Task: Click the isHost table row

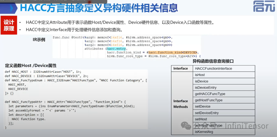Action: (224, 75)
